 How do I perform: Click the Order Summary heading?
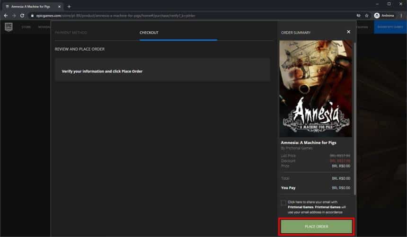(296, 33)
